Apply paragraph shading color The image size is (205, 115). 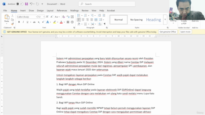[x=79, y=24]
